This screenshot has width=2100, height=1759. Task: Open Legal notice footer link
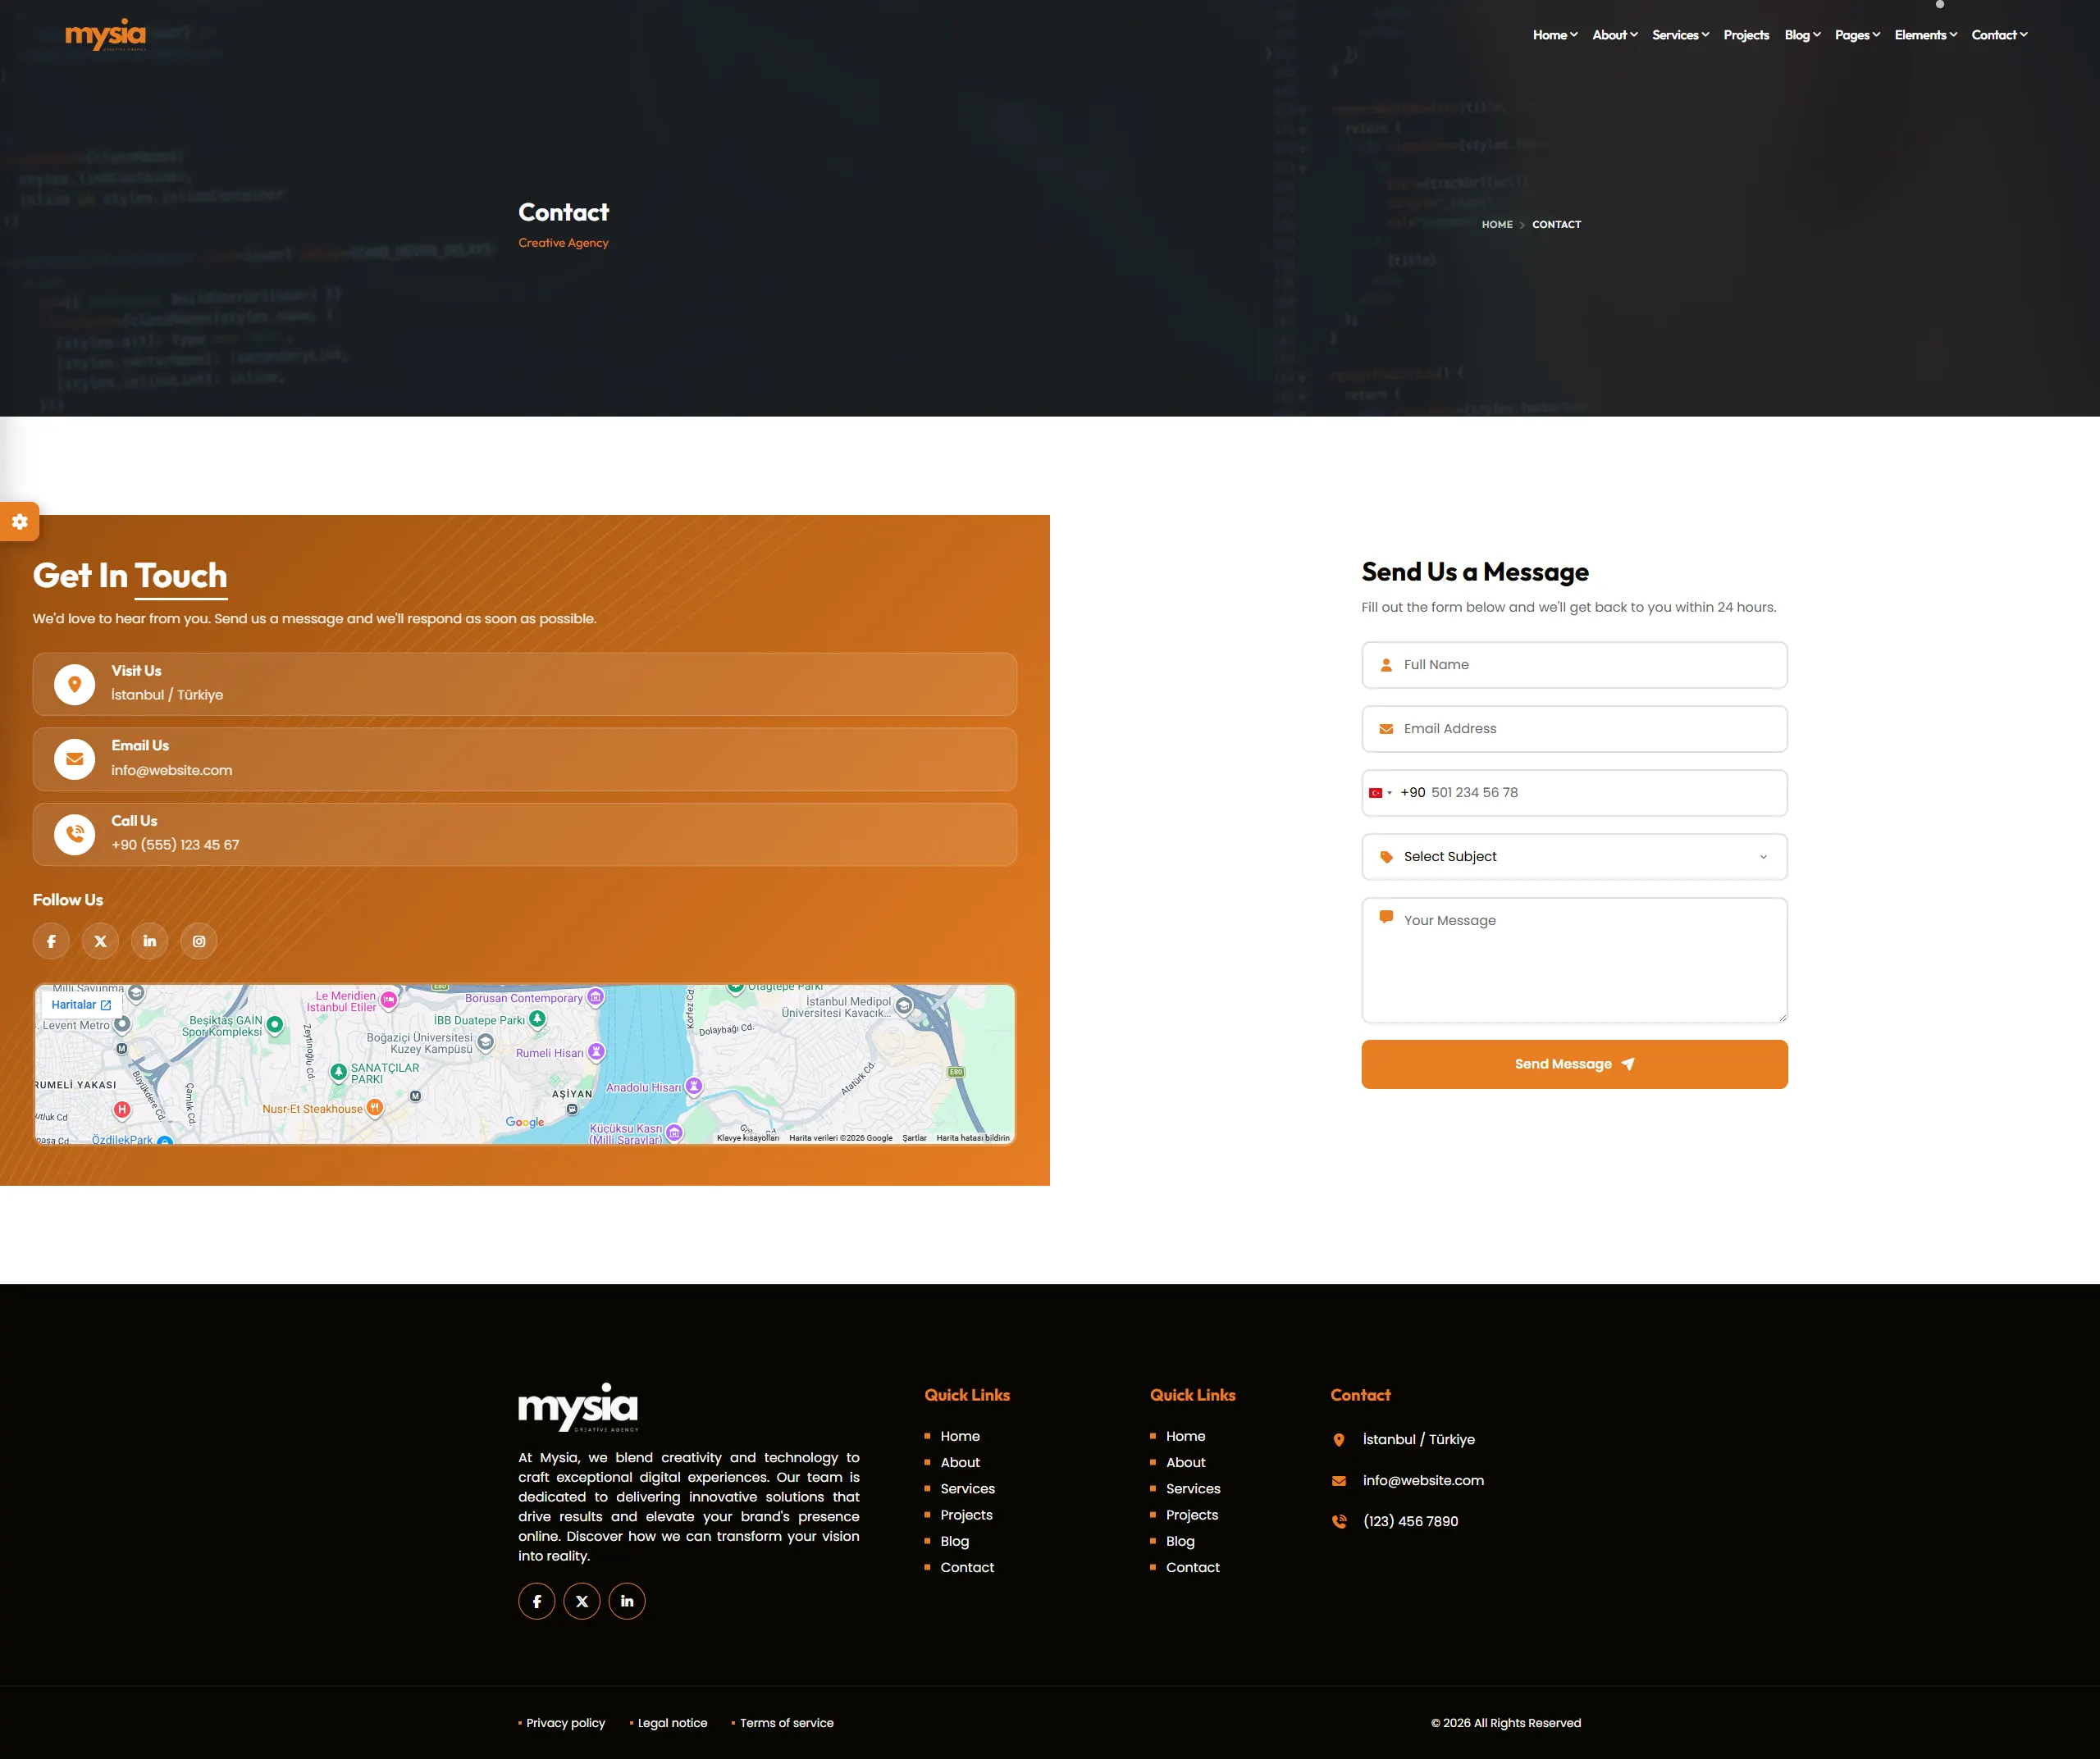tap(672, 1723)
